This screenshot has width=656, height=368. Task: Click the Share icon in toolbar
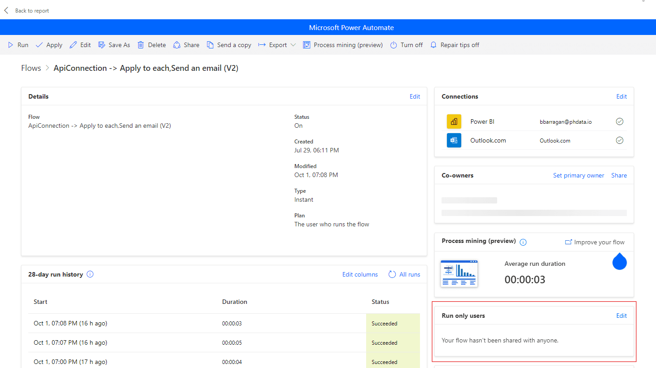pos(177,45)
